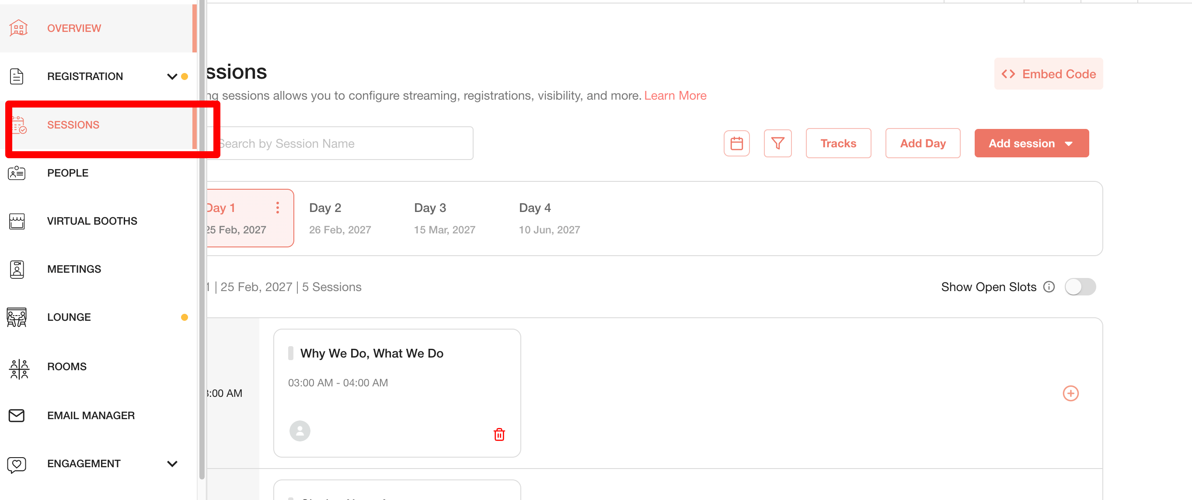
Task: Follow the Learn More link
Action: coord(675,96)
